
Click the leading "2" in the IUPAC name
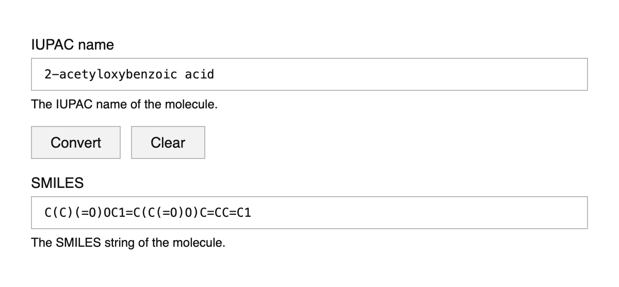point(48,74)
